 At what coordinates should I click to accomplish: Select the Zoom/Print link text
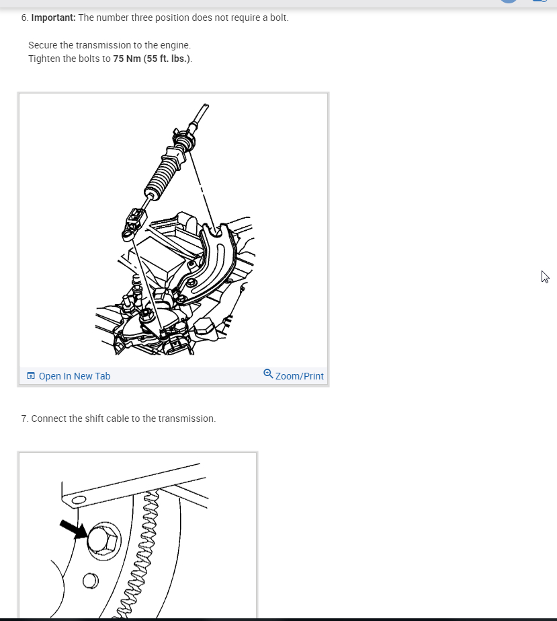click(299, 376)
